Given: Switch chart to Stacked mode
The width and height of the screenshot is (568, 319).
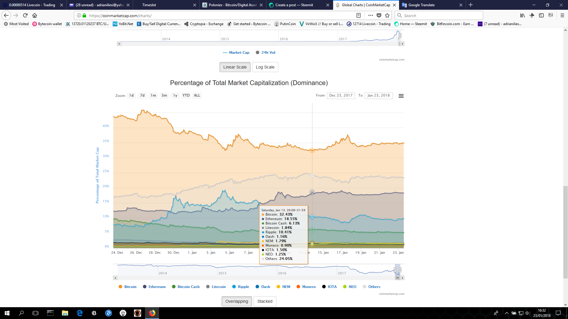Looking at the screenshot, I should (265, 301).
